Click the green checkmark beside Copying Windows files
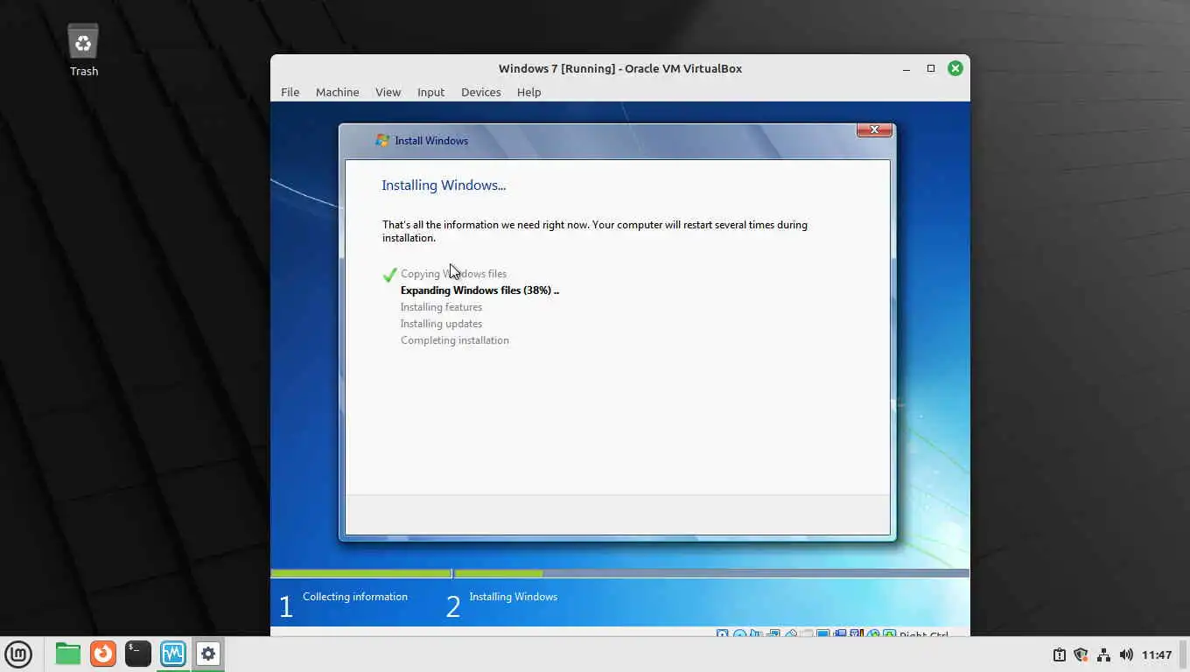Viewport: 1190px width, 672px height. point(390,275)
